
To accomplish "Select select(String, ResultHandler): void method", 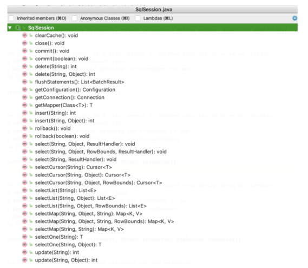I will (x=76, y=159).
